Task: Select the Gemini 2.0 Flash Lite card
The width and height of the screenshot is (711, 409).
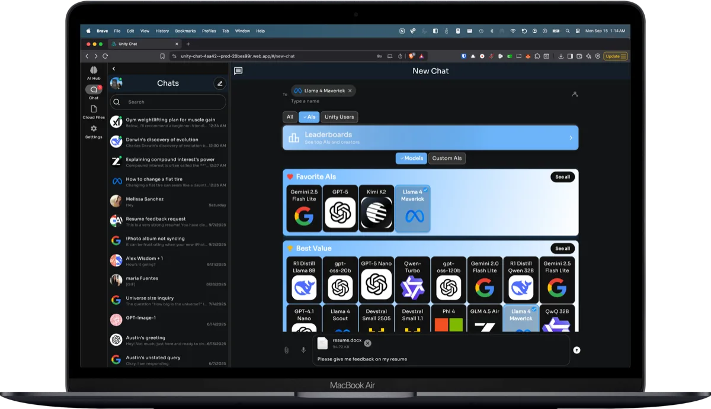Action: [x=485, y=280]
